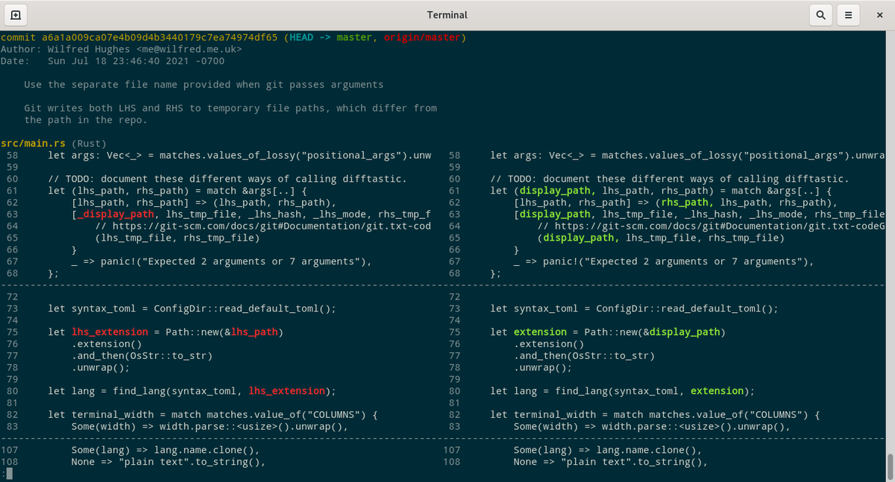This screenshot has width=895, height=482.
Task: Click the Terminal window title
Action: tap(447, 15)
